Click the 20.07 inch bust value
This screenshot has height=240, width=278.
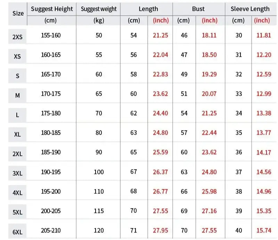(x=209, y=94)
